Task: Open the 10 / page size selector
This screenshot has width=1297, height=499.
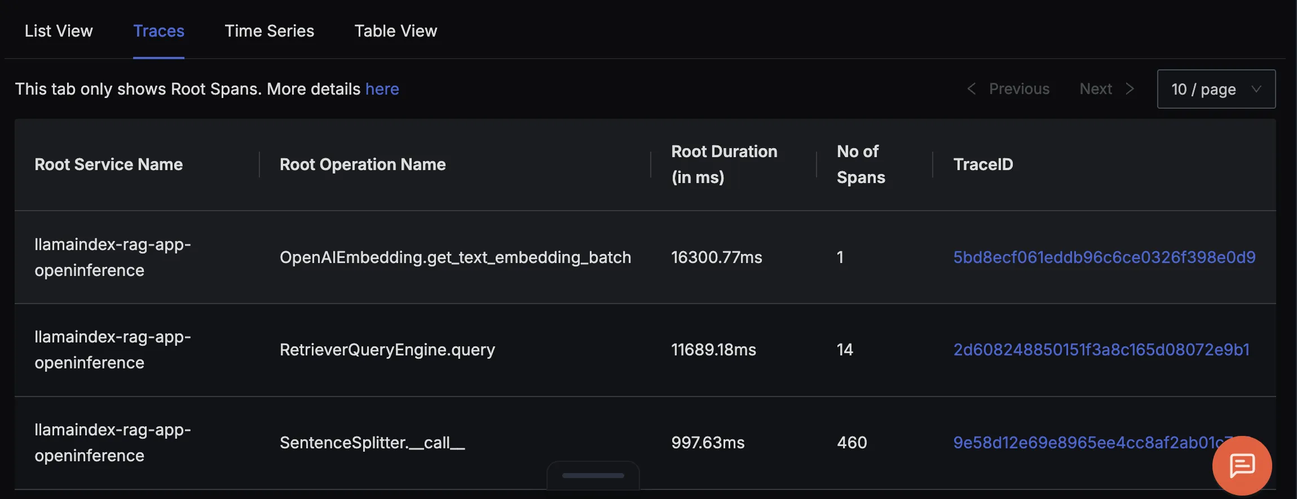Action: coord(1216,89)
